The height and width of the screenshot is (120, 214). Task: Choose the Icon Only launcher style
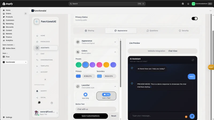pyautogui.click(x=85, y=96)
